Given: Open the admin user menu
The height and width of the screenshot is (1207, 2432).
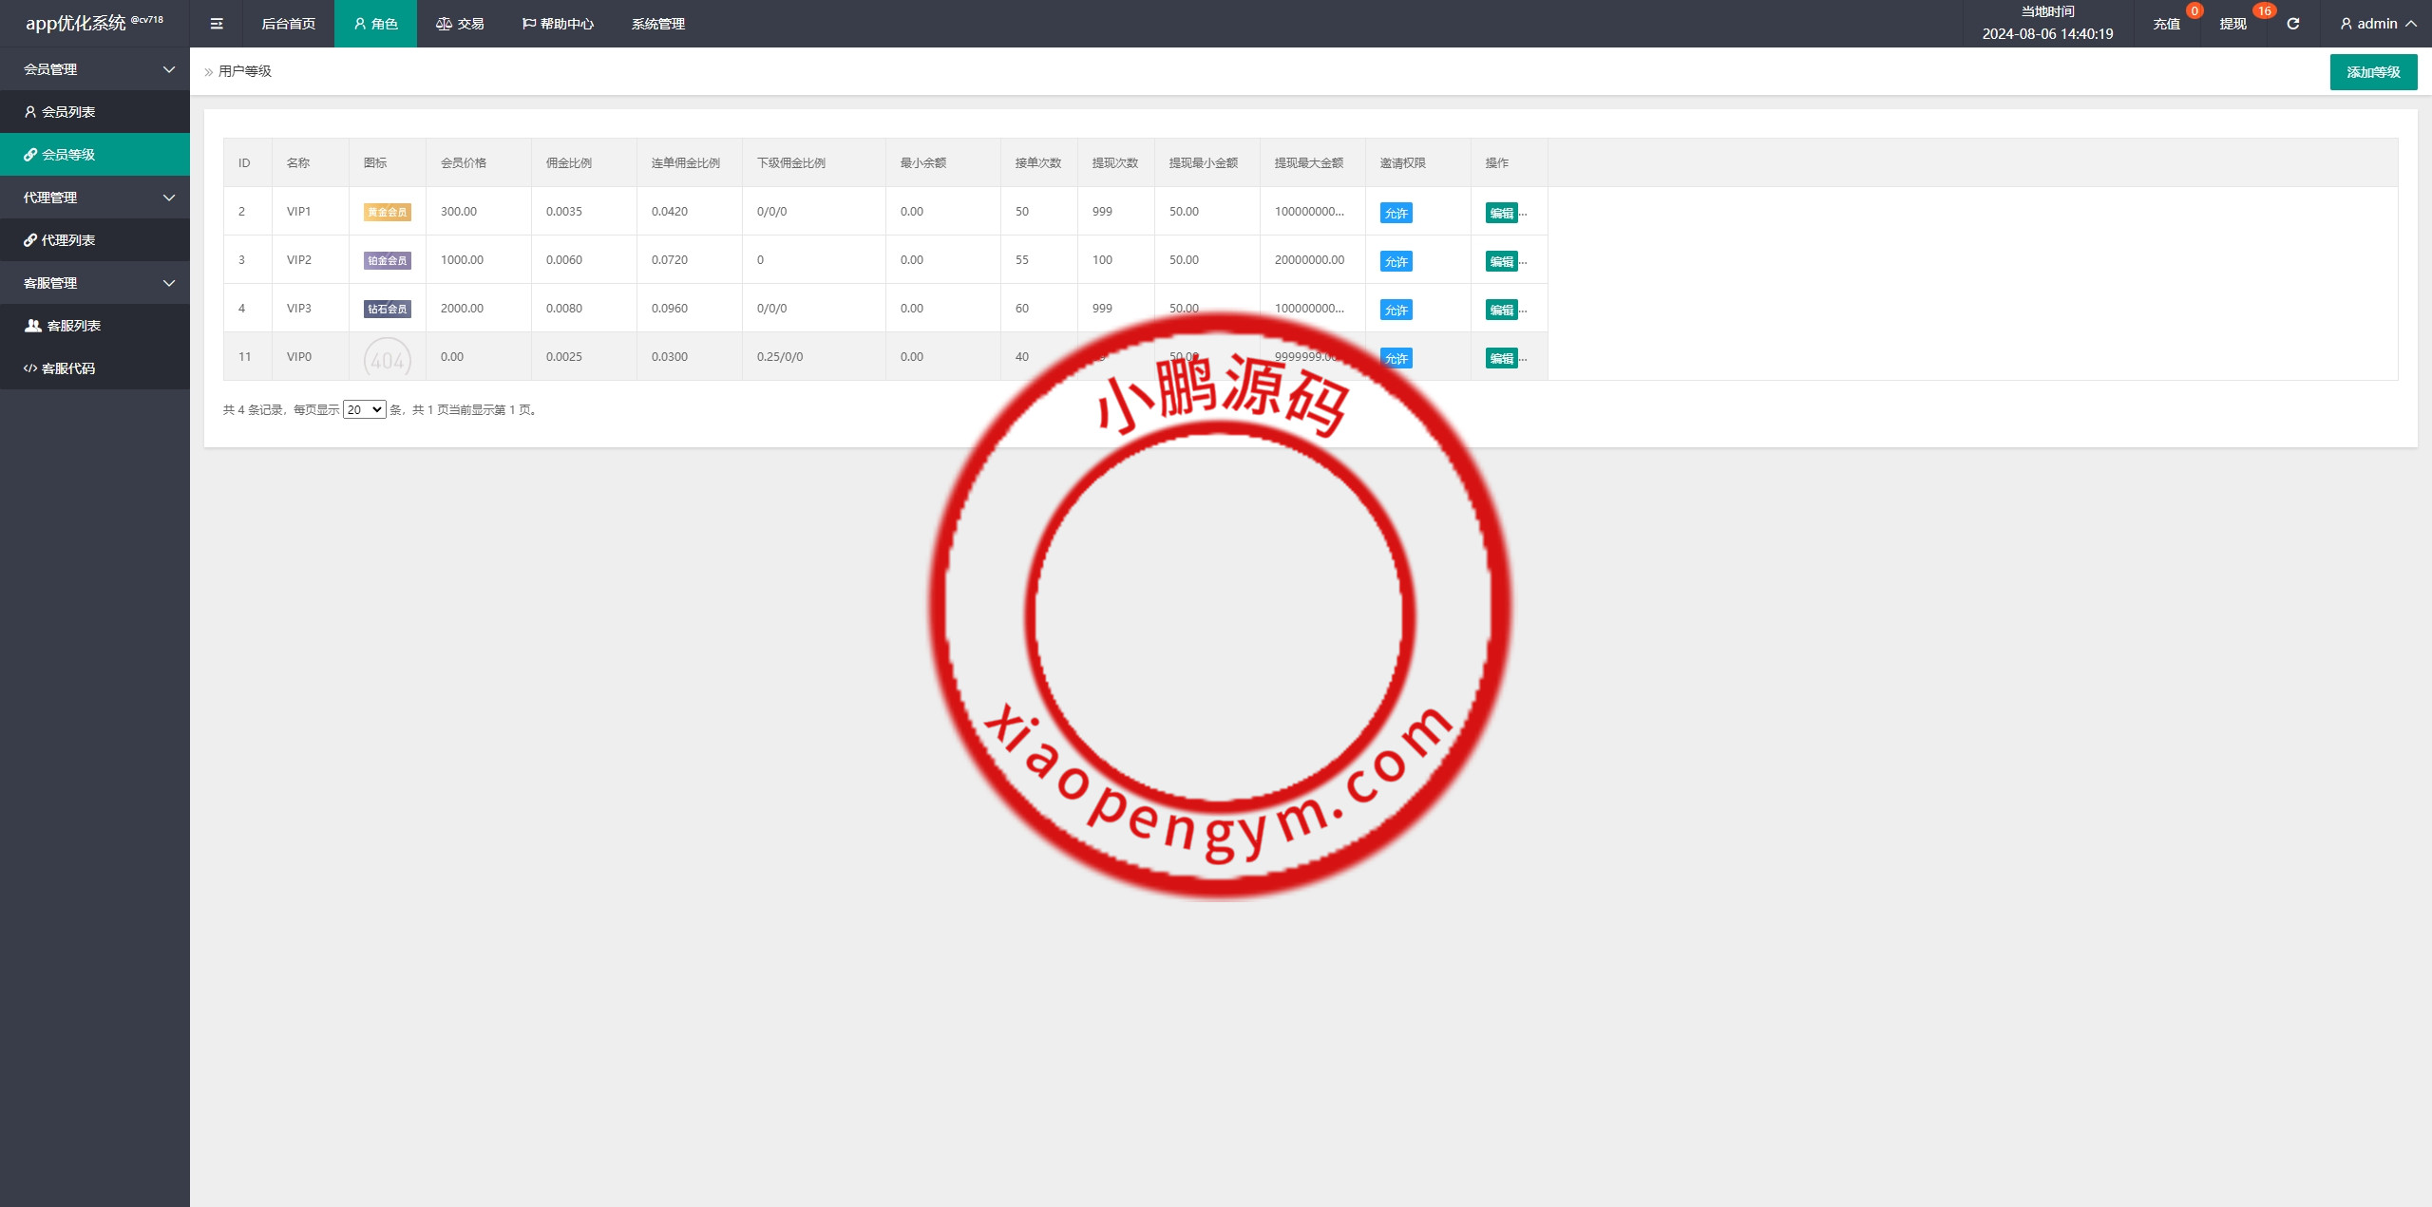Looking at the screenshot, I should point(2378,24).
